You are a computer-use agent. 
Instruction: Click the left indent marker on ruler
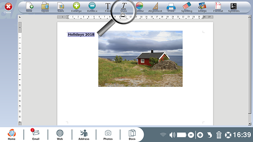[x=68, y=17]
